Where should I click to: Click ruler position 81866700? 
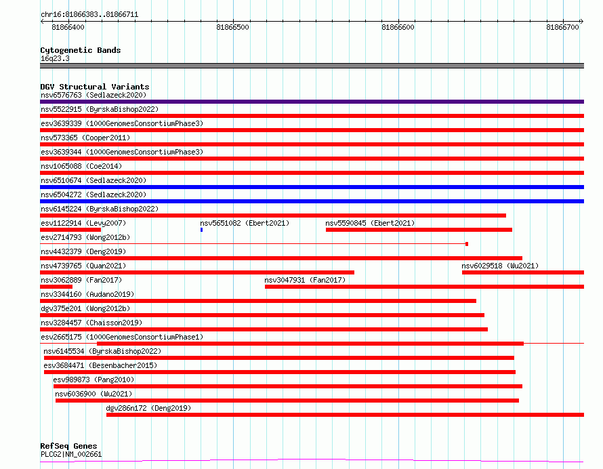(562, 27)
